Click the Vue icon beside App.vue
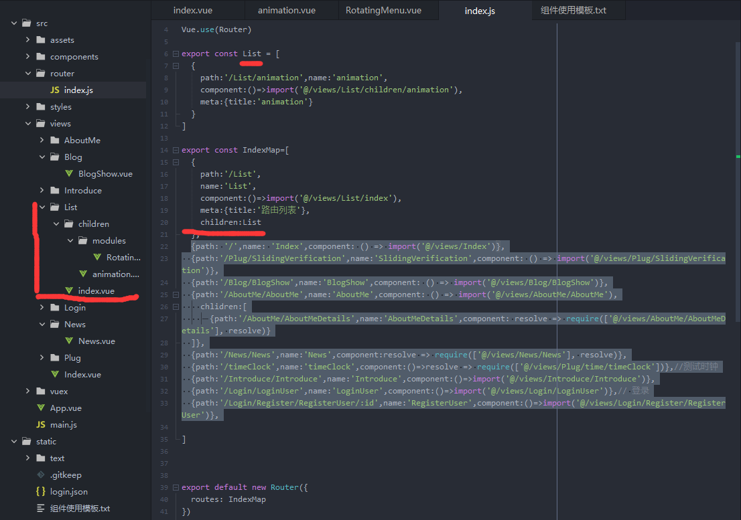 (41, 408)
